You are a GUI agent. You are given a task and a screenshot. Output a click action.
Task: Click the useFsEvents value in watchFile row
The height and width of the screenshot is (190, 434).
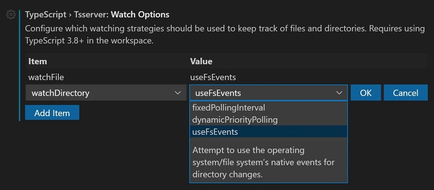pos(213,77)
